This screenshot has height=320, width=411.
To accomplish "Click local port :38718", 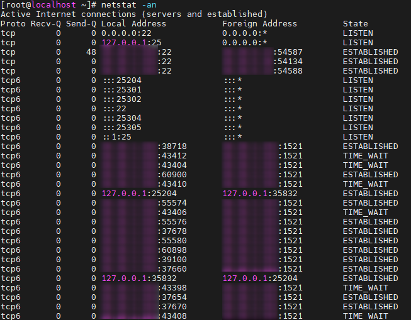I will pyautogui.click(x=172, y=146).
